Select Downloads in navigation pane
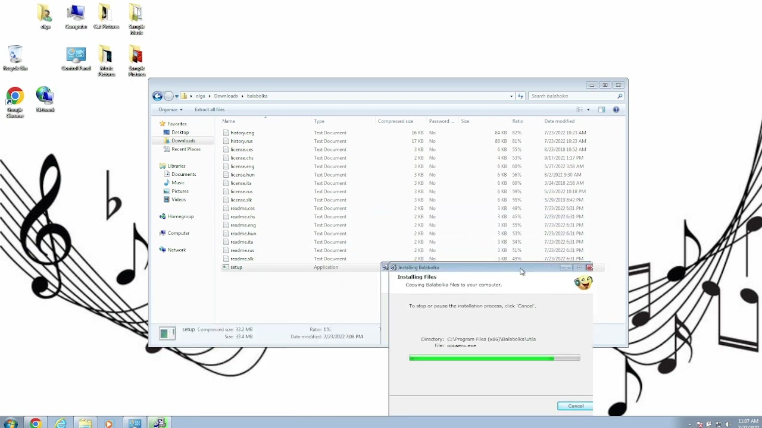This screenshot has width=762, height=428. (183, 141)
